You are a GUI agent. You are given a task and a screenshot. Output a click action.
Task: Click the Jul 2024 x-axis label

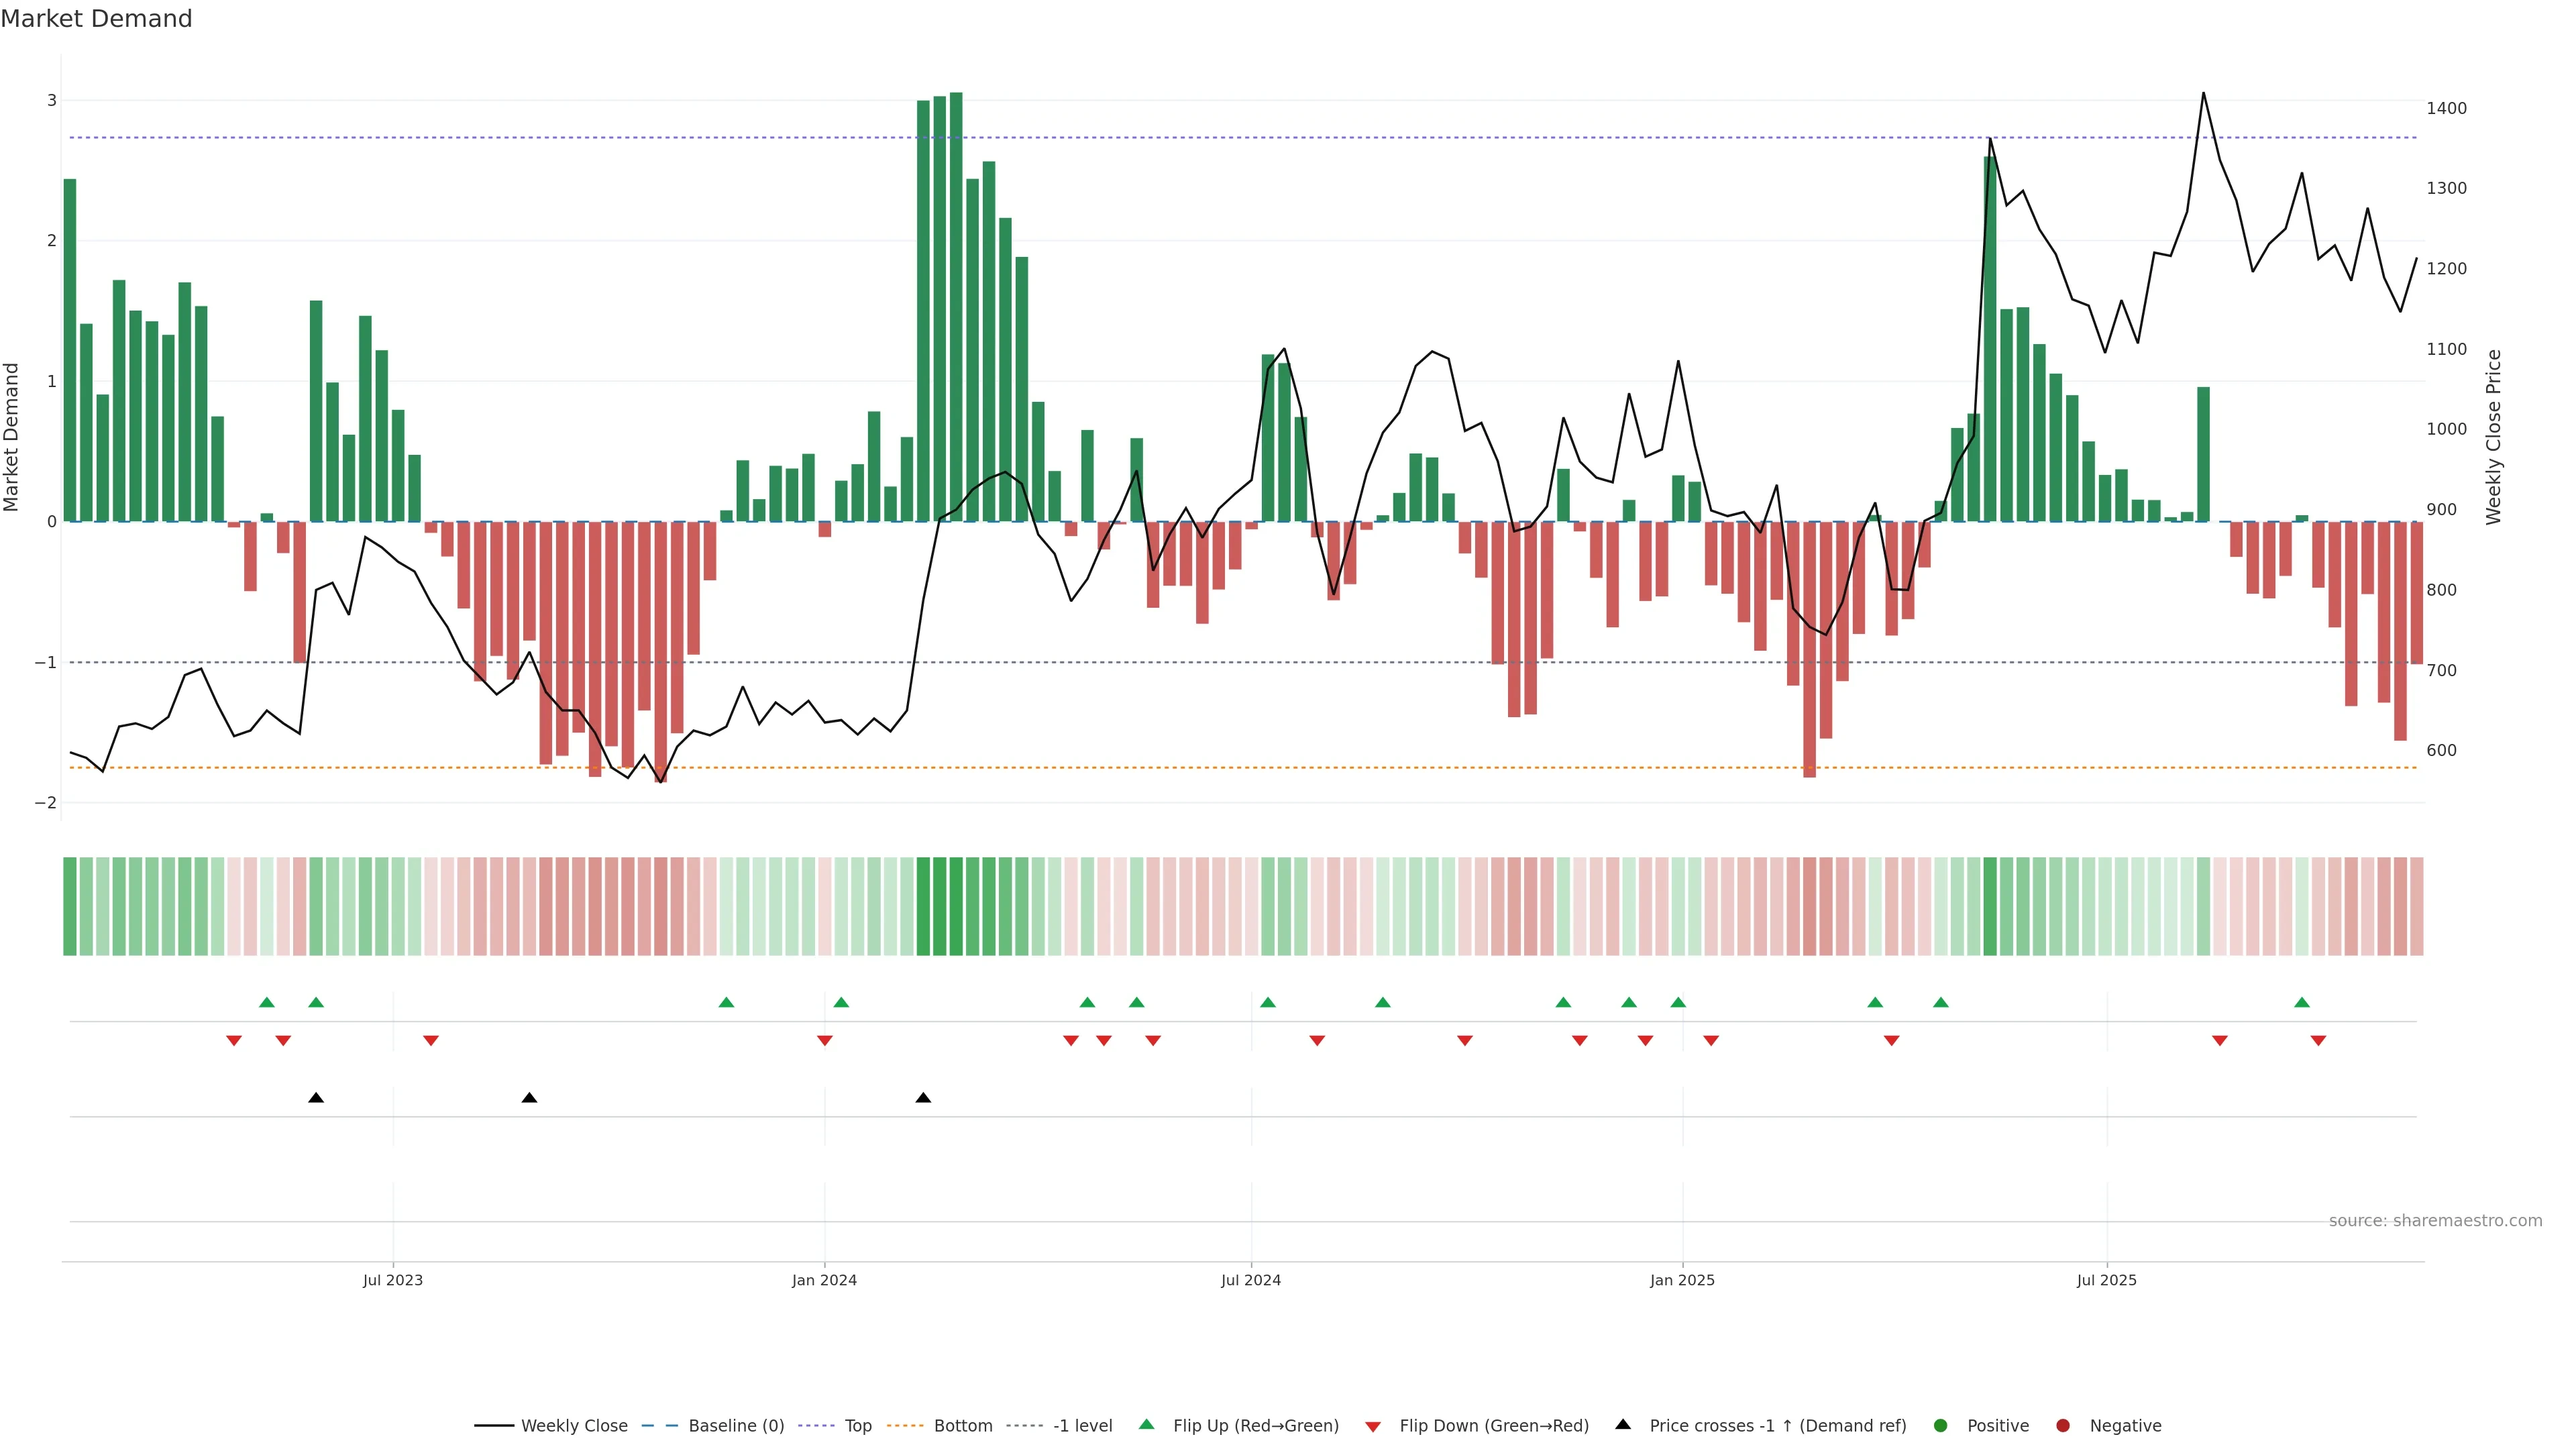[x=1250, y=1280]
